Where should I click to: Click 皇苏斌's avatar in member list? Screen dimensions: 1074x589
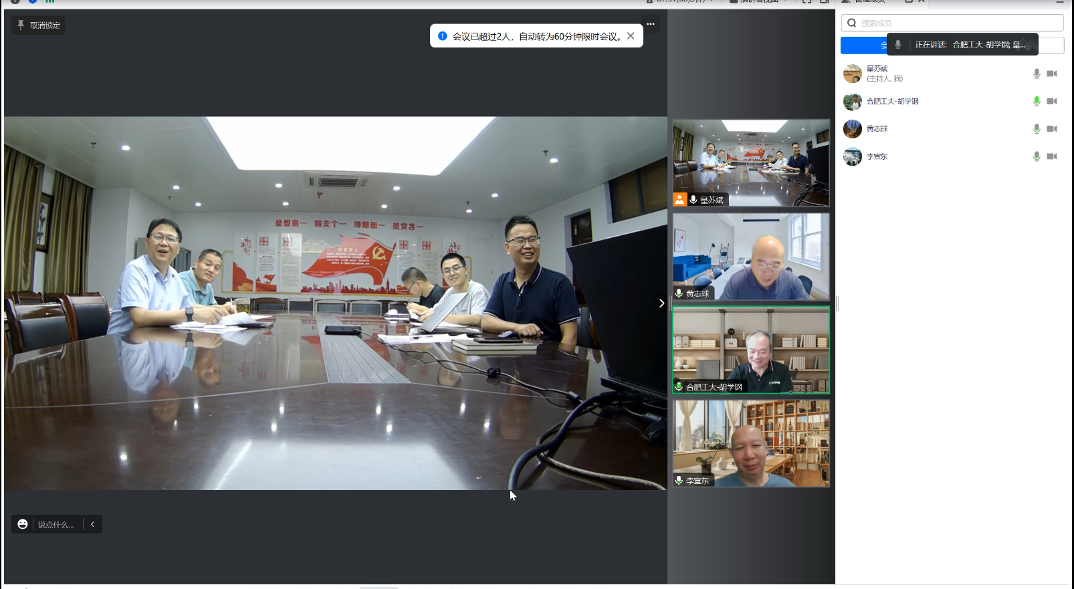852,74
